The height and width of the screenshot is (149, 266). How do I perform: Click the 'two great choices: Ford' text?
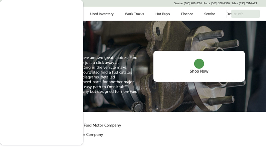coord(117,58)
